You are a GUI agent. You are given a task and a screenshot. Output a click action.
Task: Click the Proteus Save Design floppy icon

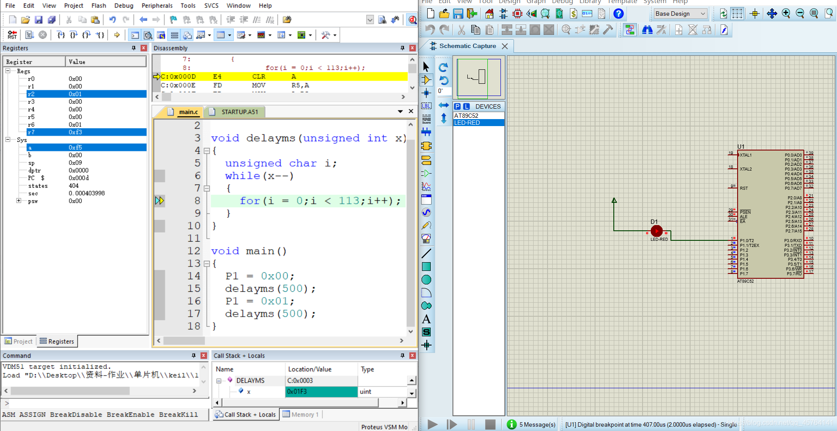(x=458, y=14)
